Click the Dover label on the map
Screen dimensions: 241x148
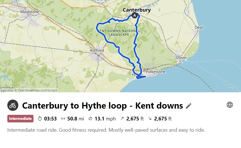pyautogui.click(x=181, y=58)
